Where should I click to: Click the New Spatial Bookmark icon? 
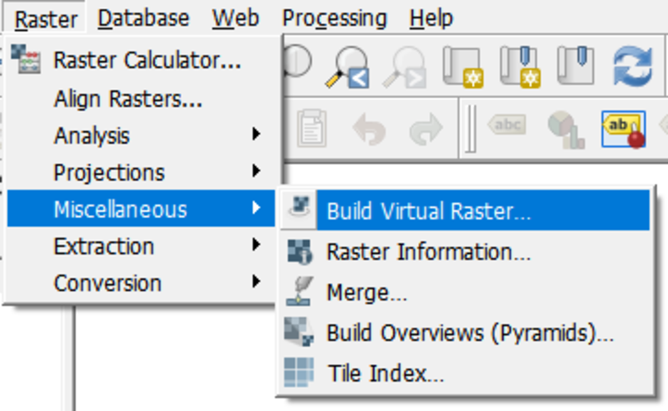[521, 67]
